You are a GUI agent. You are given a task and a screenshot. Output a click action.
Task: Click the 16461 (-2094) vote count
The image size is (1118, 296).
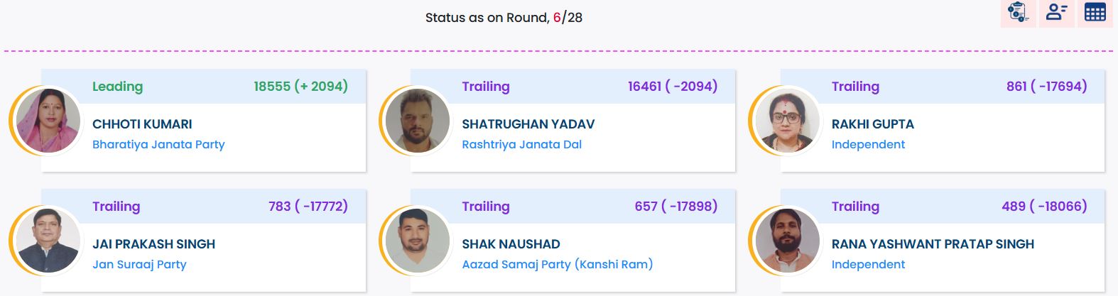(x=672, y=87)
